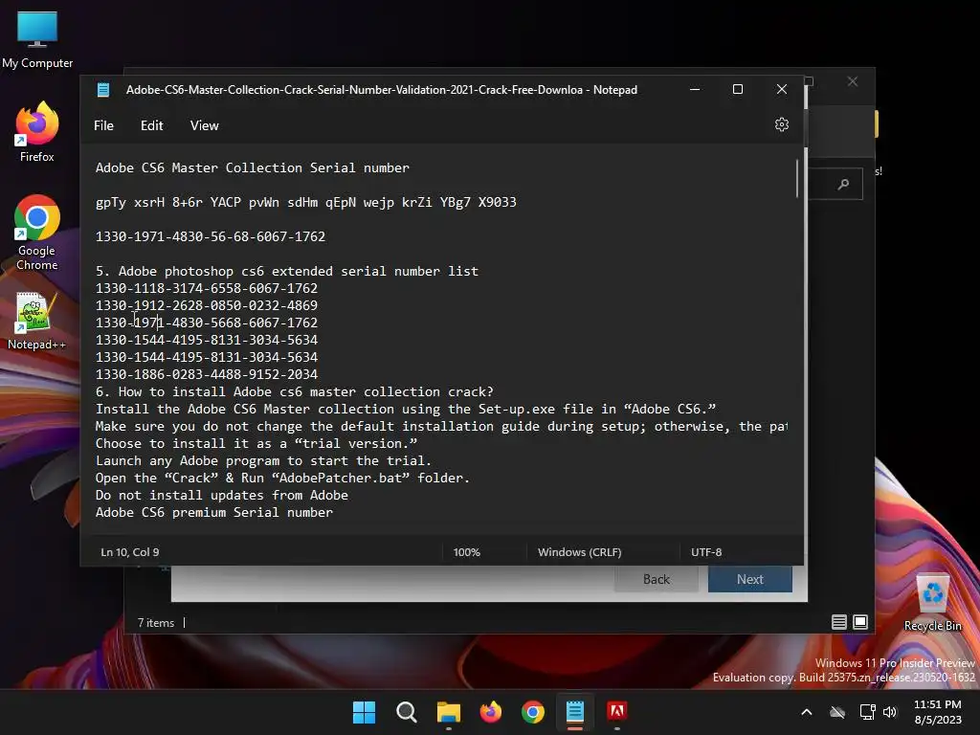Open the clock showing 11:51 PM
Image resolution: width=980 pixels, height=735 pixels.
938,712
